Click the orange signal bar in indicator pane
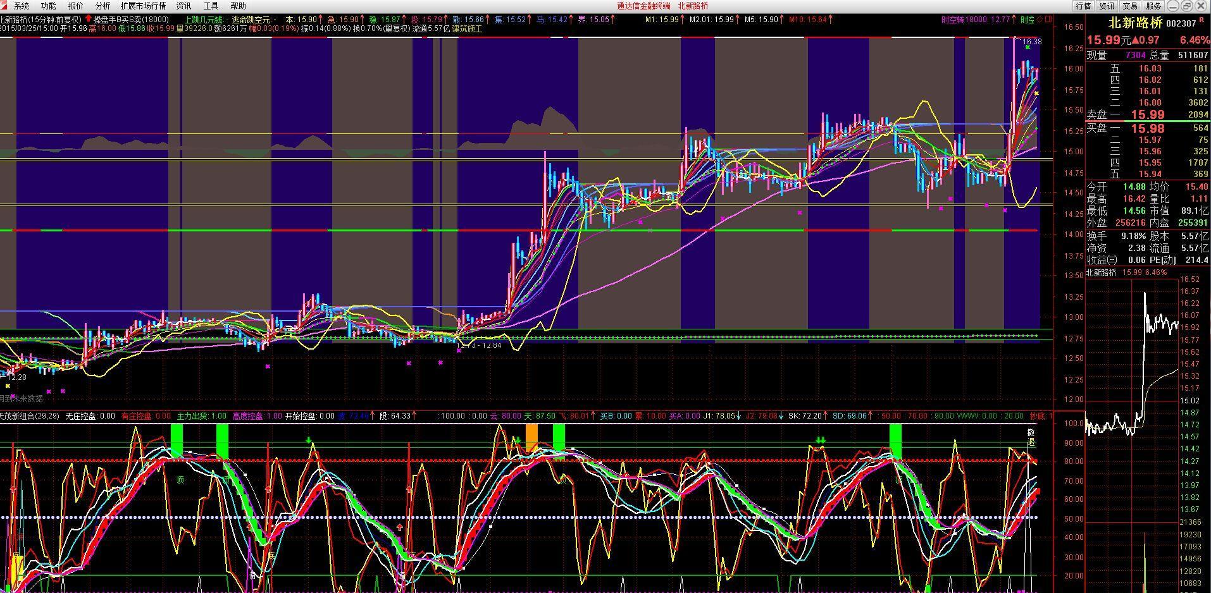1211x593 pixels. pos(531,437)
